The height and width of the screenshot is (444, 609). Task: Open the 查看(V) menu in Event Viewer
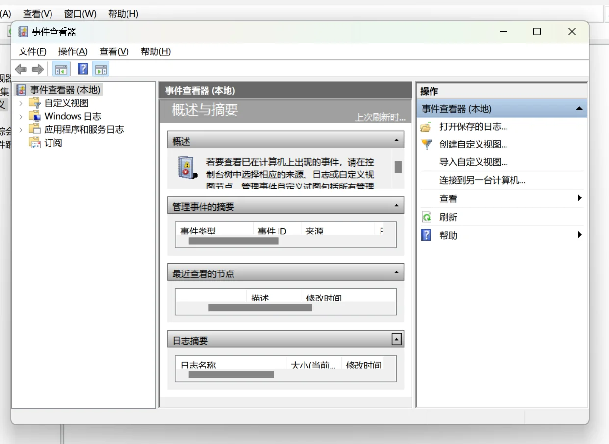114,51
